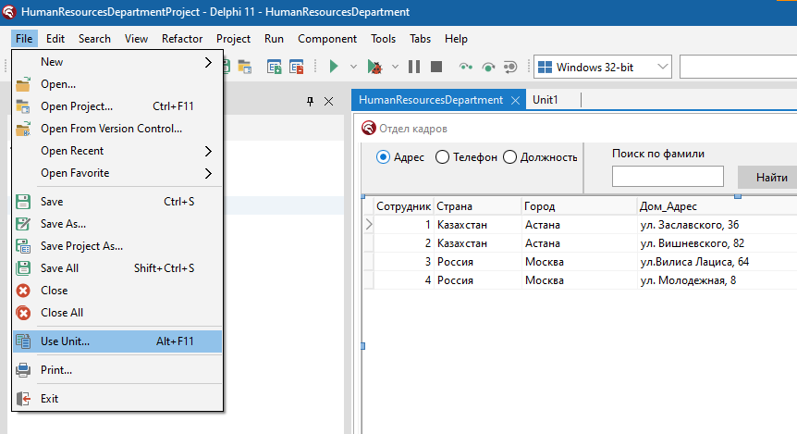
Task: Click the Exit door icon
Action: 23,399
